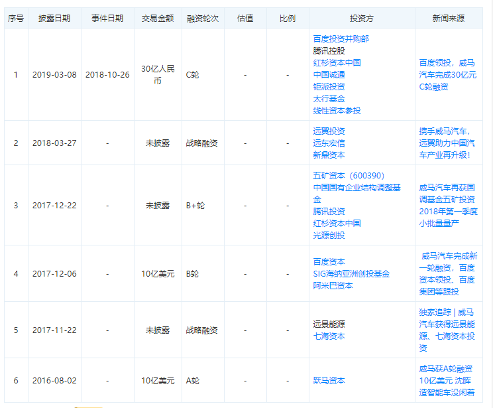Click the 估值 column header
This screenshot has height=408, width=493.
click(x=245, y=19)
